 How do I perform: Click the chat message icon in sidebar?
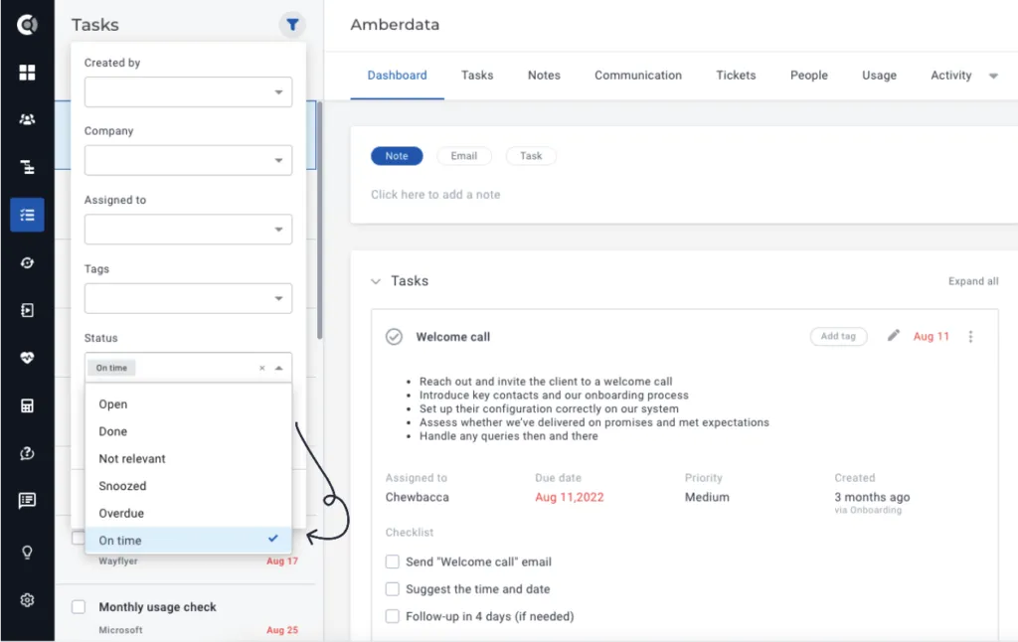27,501
